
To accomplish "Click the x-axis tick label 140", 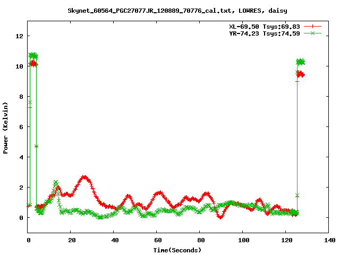I will 329,240.
